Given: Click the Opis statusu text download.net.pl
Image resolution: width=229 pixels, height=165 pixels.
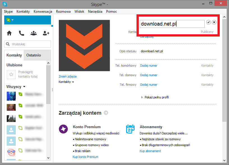Looking at the screenshot, I should (152, 51).
